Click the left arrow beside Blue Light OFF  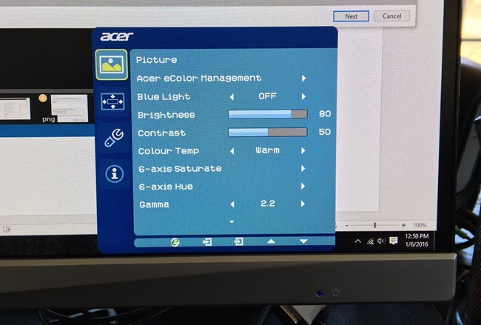point(232,97)
